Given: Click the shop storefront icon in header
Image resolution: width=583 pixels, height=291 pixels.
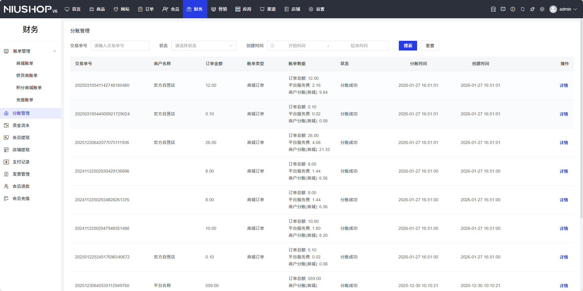Looking at the screenshot, I should point(493,9).
